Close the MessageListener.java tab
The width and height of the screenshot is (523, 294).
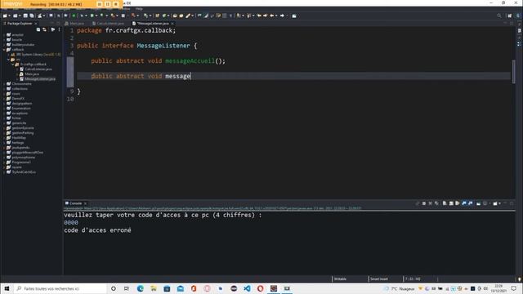pyautogui.click(x=172, y=24)
